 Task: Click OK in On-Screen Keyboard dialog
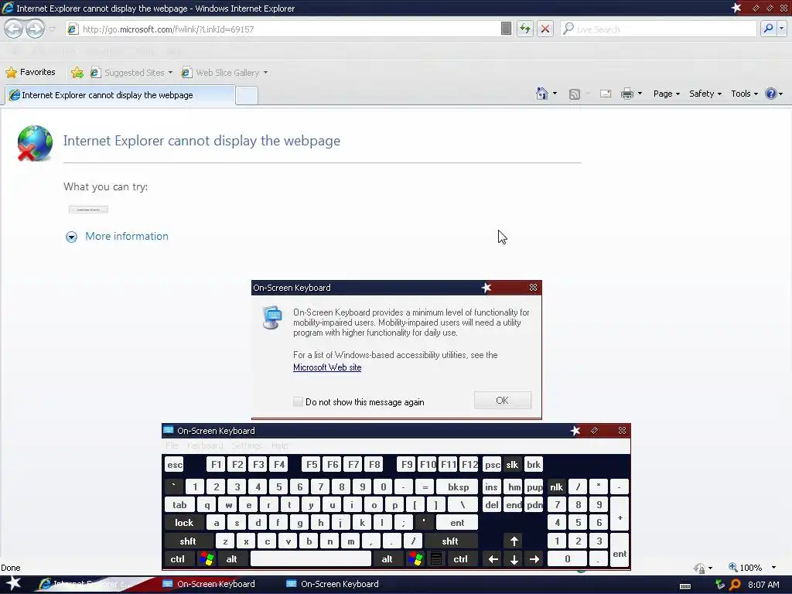502,400
